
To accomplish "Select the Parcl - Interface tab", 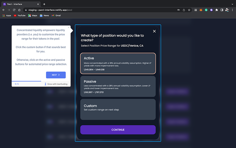I will pyautogui.click(x=21, y=4).
